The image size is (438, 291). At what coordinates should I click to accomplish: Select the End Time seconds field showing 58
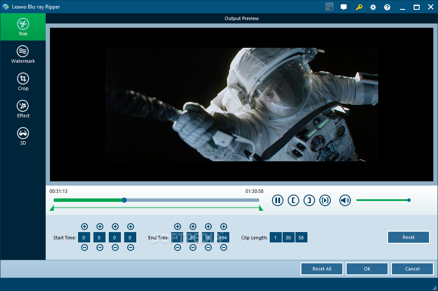click(x=207, y=237)
